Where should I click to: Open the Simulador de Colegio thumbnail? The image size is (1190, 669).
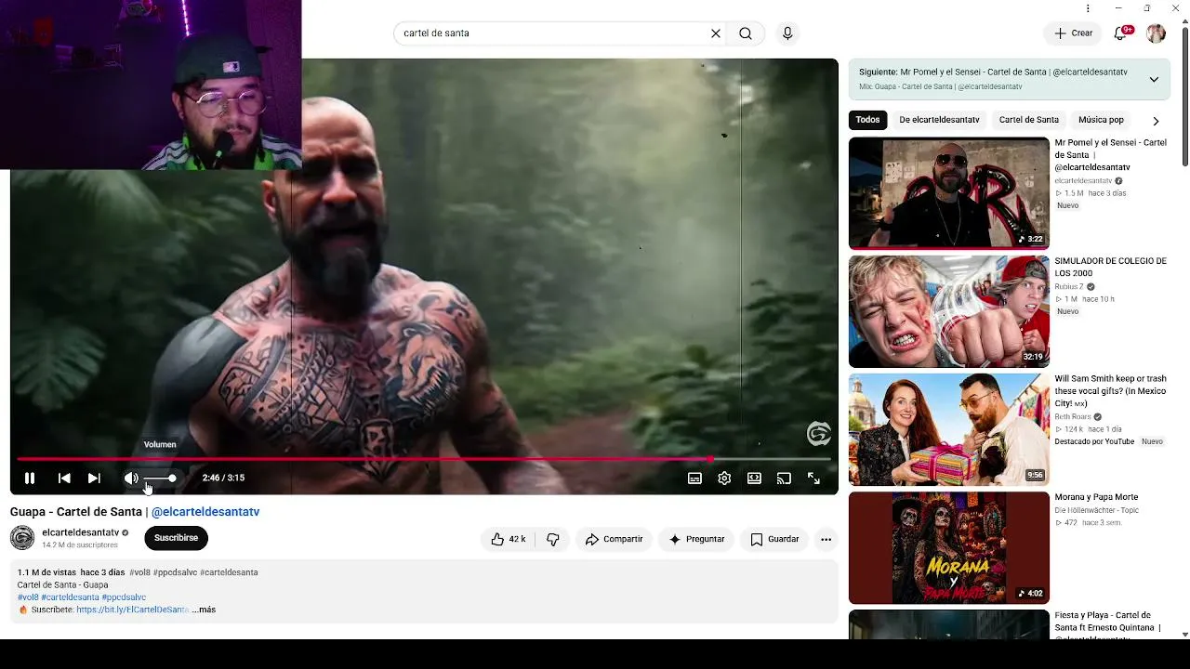point(948,311)
